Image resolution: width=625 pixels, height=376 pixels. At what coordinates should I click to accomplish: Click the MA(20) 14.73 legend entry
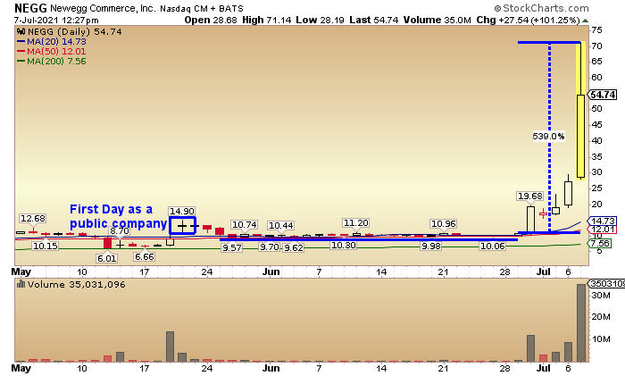[52, 41]
